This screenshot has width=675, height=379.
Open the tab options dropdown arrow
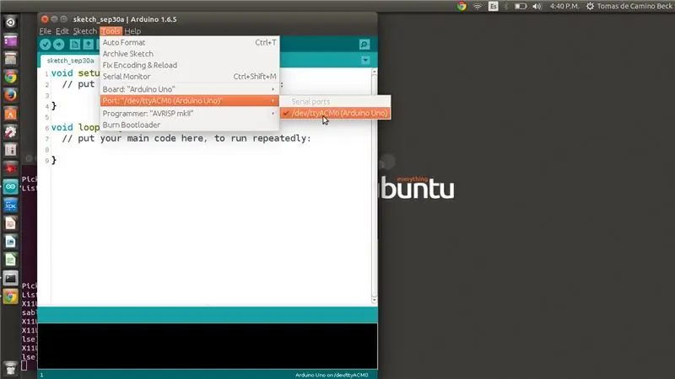click(365, 60)
